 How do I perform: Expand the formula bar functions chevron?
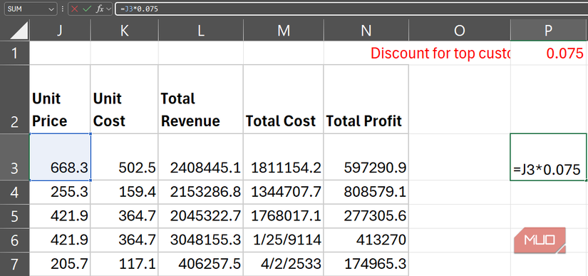108,9
